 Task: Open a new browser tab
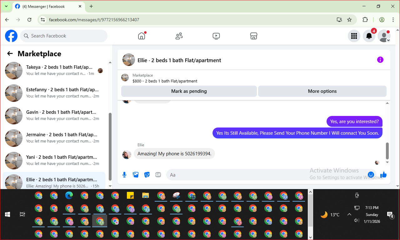(91, 6)
